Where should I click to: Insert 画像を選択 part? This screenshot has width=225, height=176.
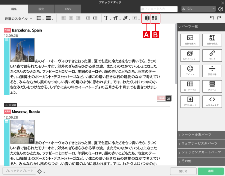tap(190, 40)
